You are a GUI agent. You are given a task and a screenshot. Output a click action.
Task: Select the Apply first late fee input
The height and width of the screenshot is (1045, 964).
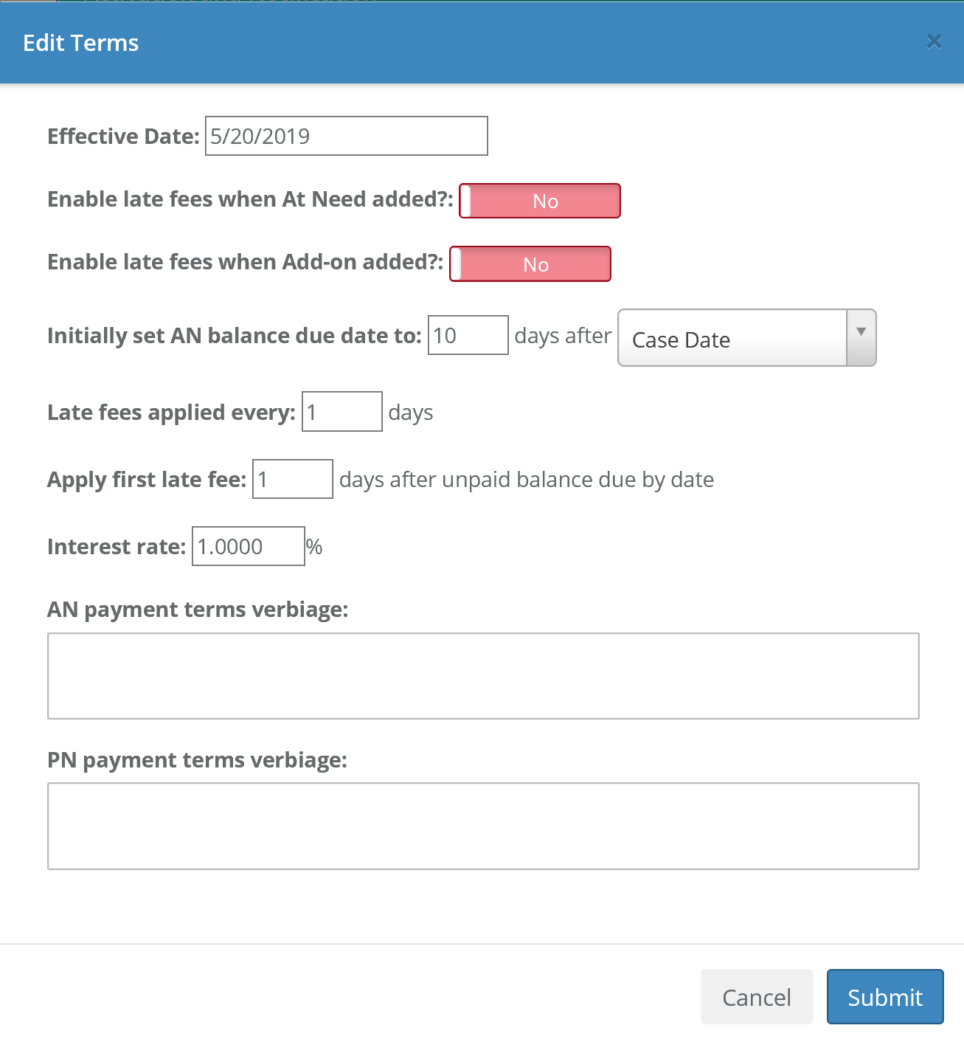pos(291,479)
